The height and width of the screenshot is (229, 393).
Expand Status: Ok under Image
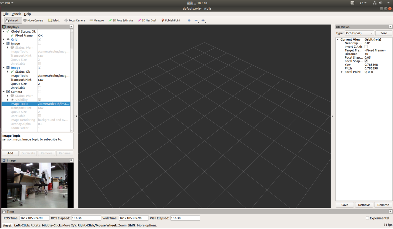point(8,72)
